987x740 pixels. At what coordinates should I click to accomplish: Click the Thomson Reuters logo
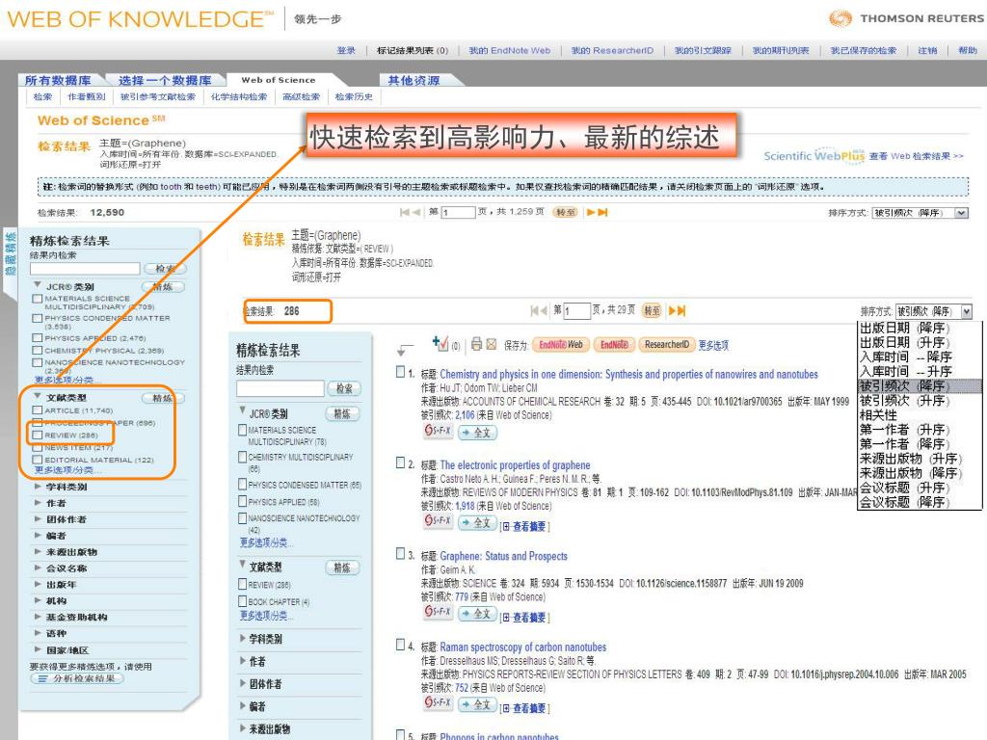906,18
